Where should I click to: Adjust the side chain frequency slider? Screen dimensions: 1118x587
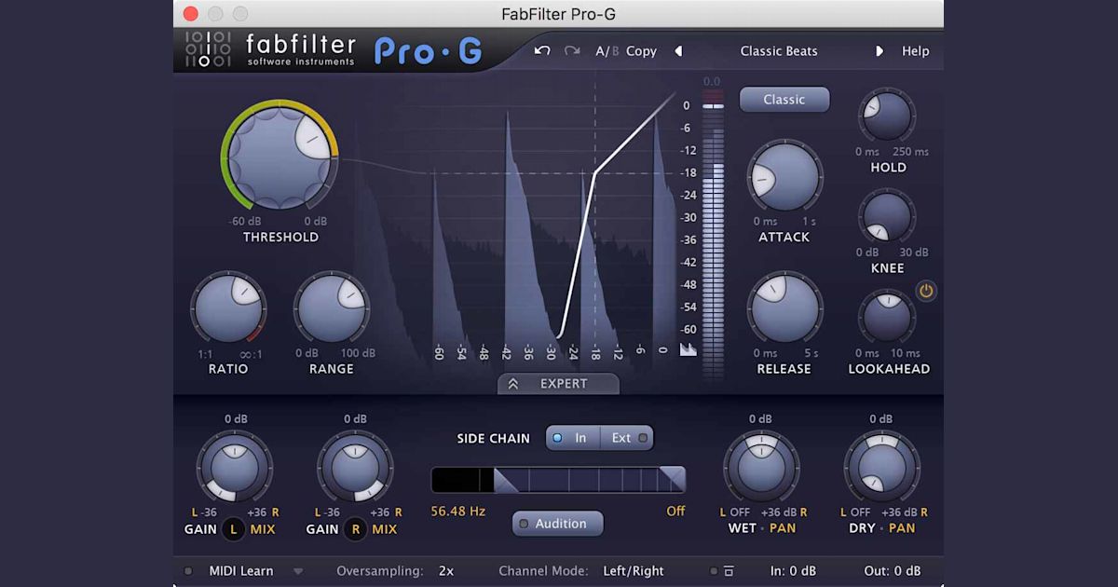(x=557, y=479)
